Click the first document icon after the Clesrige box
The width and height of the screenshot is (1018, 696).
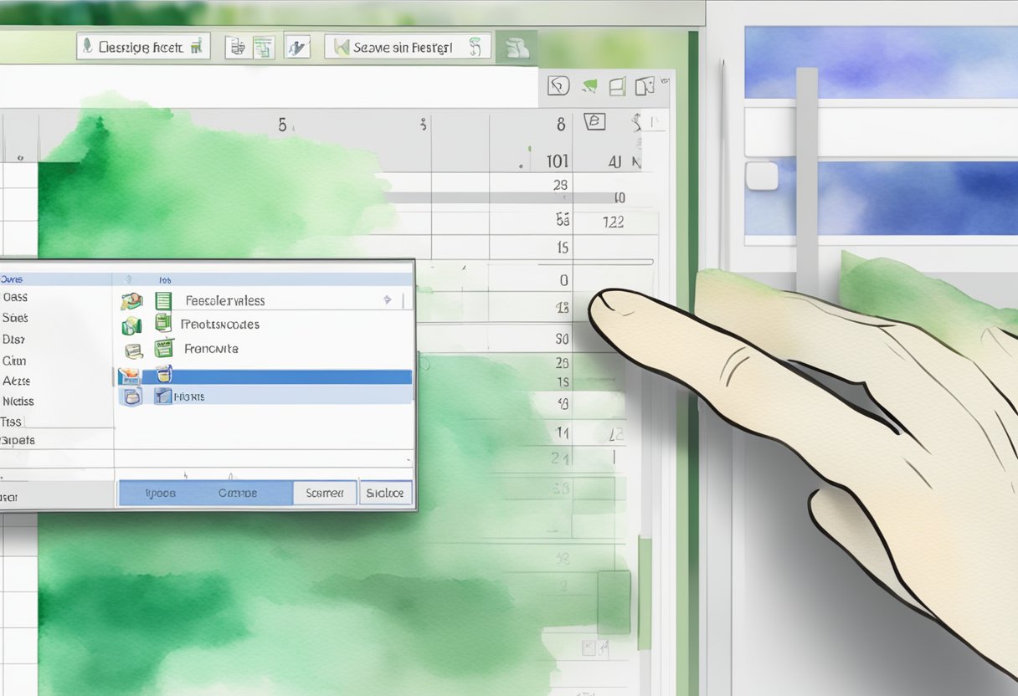tap(236, 47)
